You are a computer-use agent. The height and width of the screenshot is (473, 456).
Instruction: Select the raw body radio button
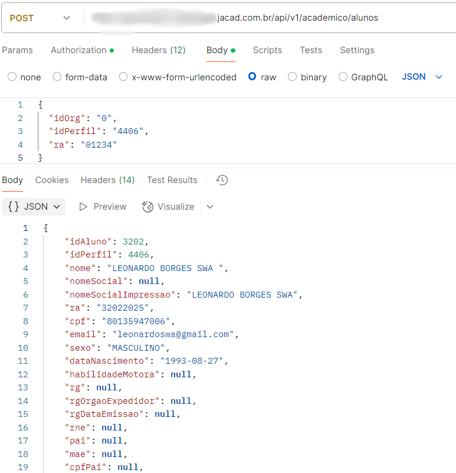click(x=252, y=77)
